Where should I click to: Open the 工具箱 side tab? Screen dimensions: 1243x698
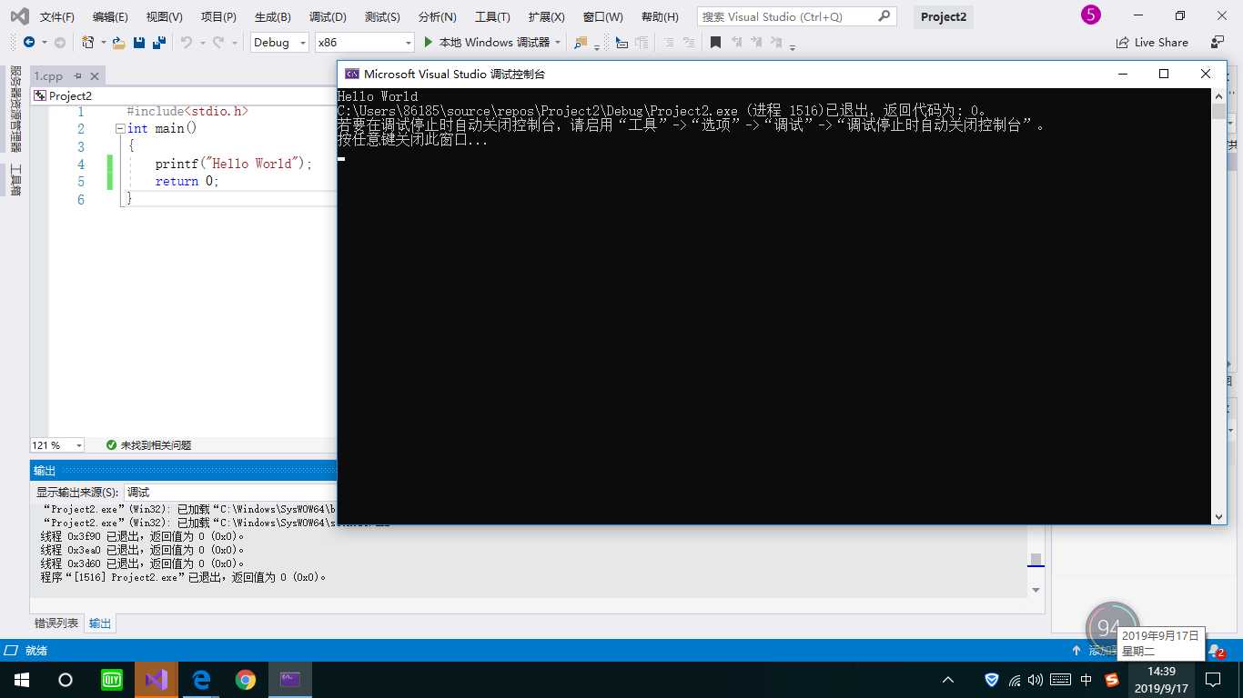pos(15,180)
